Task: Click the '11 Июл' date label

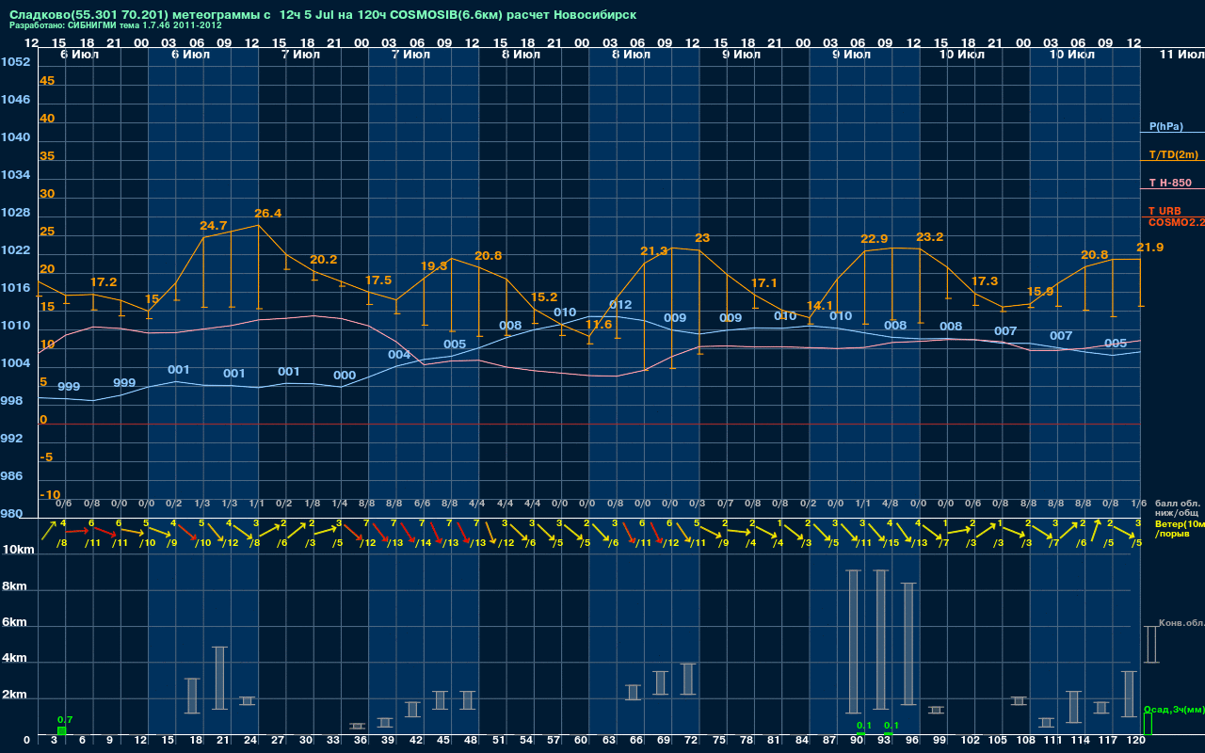Action: coord(1181,55)
